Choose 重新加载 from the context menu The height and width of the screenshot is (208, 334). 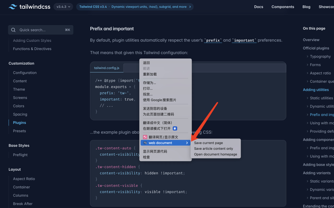pyautogui.click(x=165, y=74)
